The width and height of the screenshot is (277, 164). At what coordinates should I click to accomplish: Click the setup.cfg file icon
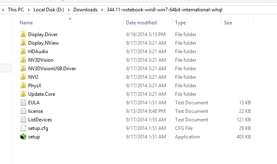23,128
